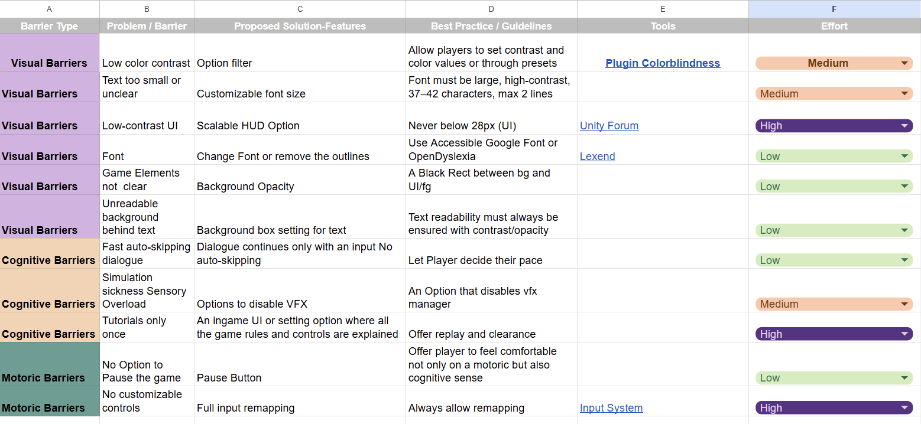The image size is (921, 424).
Task: Select column C header letter
Action: tap(300, 9)
